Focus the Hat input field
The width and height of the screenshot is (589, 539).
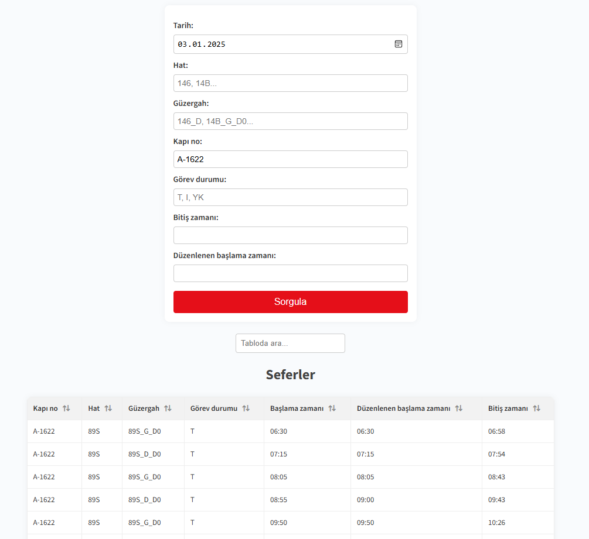point(290,83)
